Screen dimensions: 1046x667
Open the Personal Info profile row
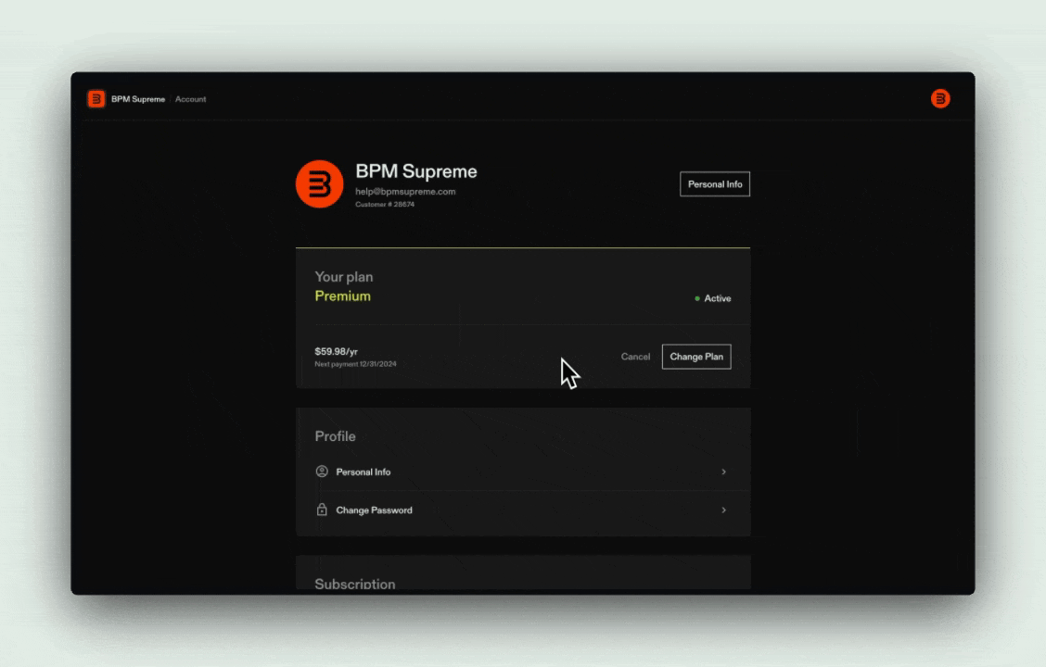tap(523, 472)
